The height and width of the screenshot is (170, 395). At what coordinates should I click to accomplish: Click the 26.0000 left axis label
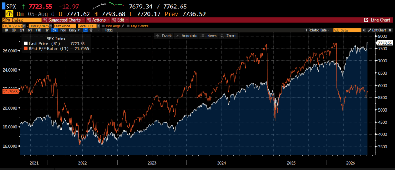coord(10,51)
